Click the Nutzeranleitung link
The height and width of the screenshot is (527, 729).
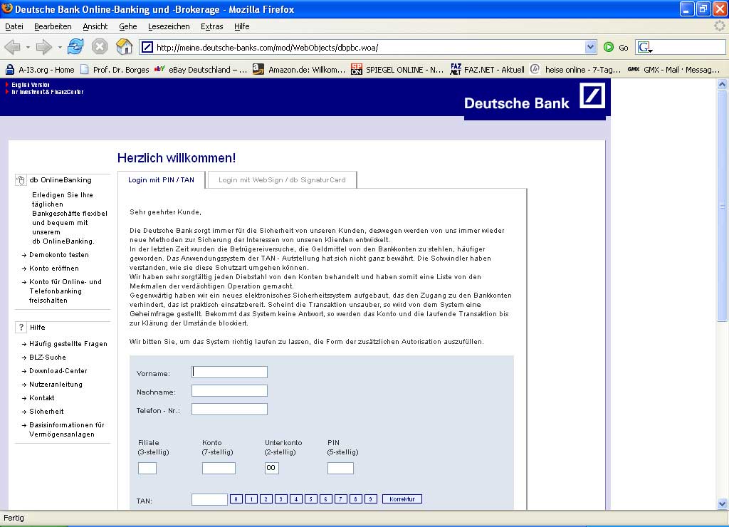click(x=56, y=384)
